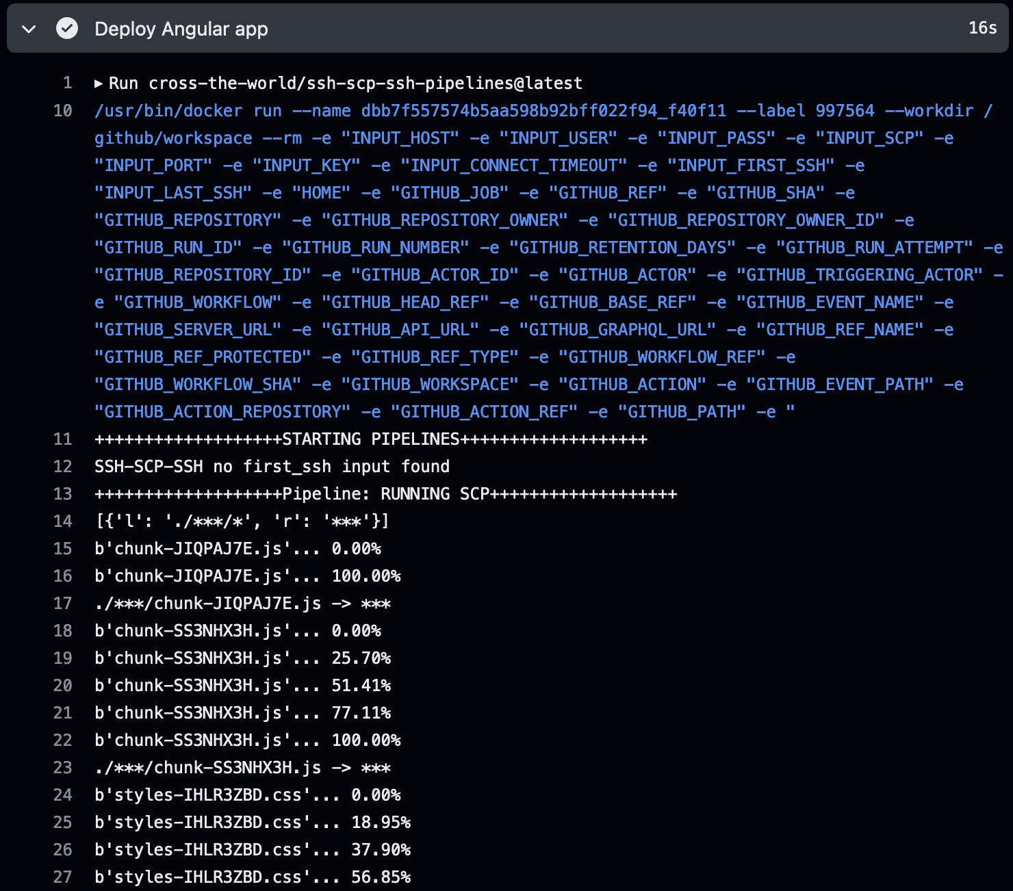1013x891 pixels.
Task: Click line number 27 at the bottom
Action: (62, 877)
